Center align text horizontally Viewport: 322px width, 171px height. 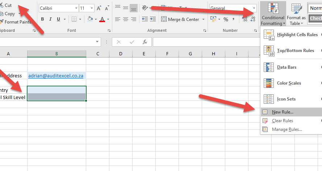pyautogui.click(x=126, y=20)
